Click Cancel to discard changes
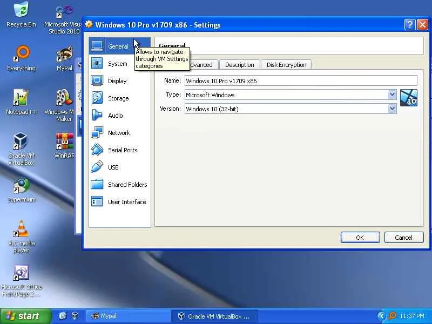432x324 pixels. pyautogui.click(x=404, y=238)
